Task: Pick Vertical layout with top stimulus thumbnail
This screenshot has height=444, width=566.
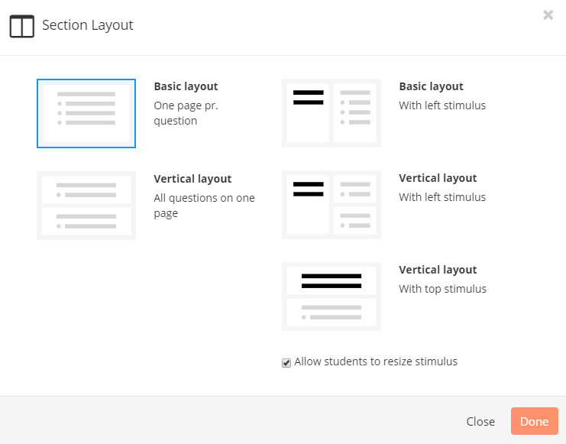Action: [332, 297]
